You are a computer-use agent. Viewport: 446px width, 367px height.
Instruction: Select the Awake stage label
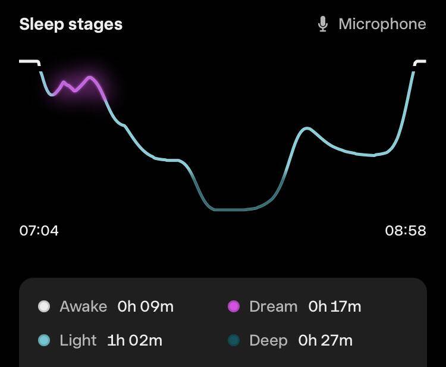point(83,306)
